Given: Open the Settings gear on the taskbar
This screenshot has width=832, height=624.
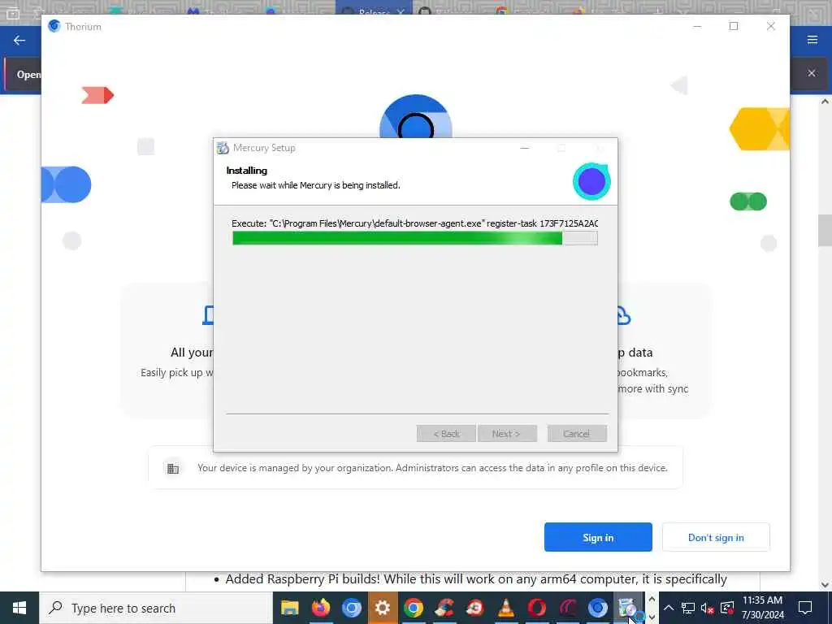Looking at the screenshot, I should pos(382,608).
